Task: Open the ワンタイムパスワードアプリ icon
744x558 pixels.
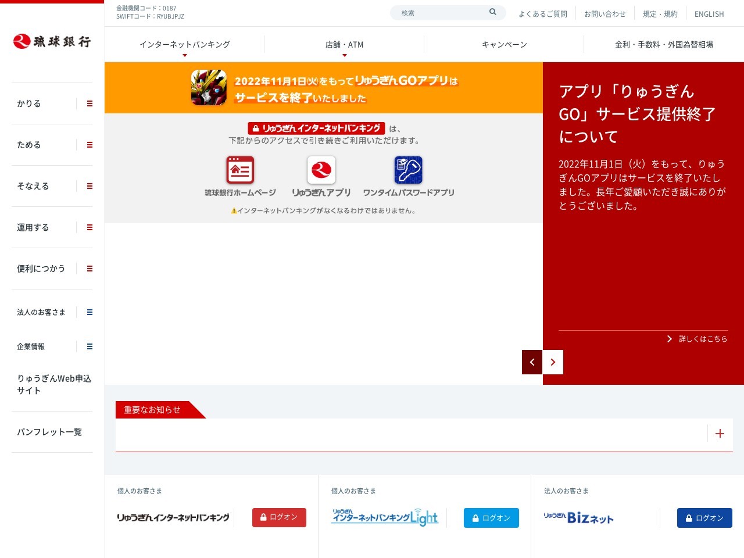Action: point(409,170)
